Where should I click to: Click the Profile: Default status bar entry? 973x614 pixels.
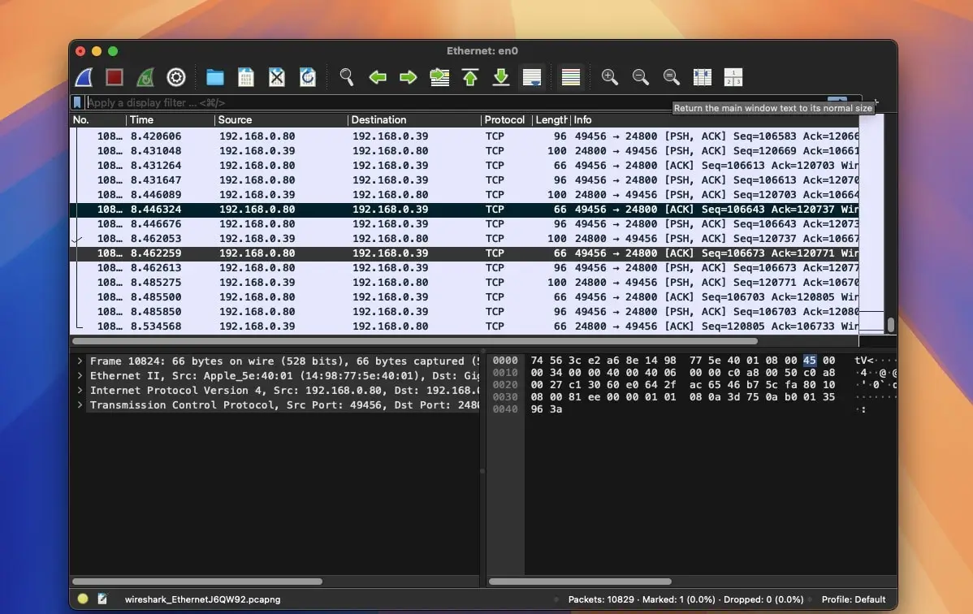[x=854, y=599]
